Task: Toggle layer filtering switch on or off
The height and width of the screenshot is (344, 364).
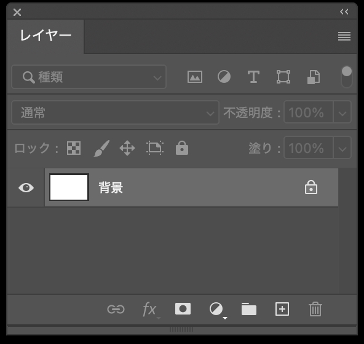Action: click(347, 77)
